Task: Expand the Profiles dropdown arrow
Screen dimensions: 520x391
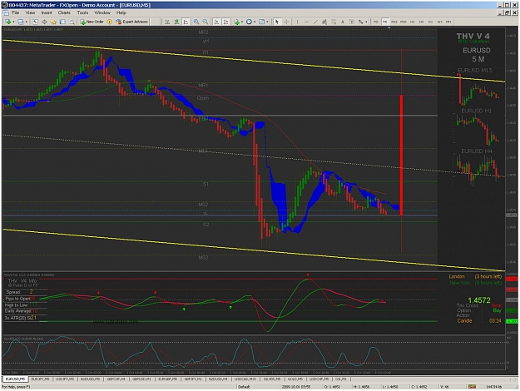Action: (x=26, y=22)
